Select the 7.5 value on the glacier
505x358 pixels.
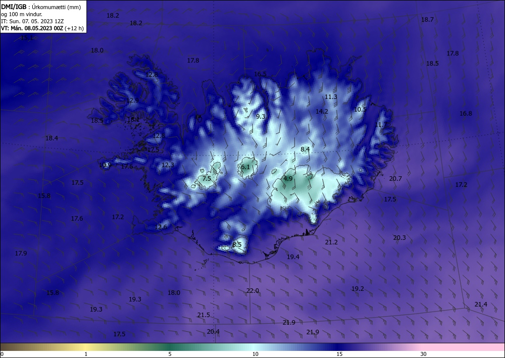[x=207, y=178]
